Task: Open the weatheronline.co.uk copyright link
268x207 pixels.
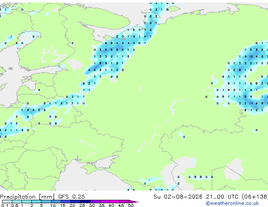Action: 232,203
